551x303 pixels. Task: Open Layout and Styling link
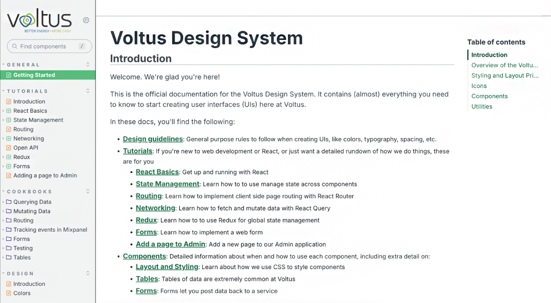167,267
